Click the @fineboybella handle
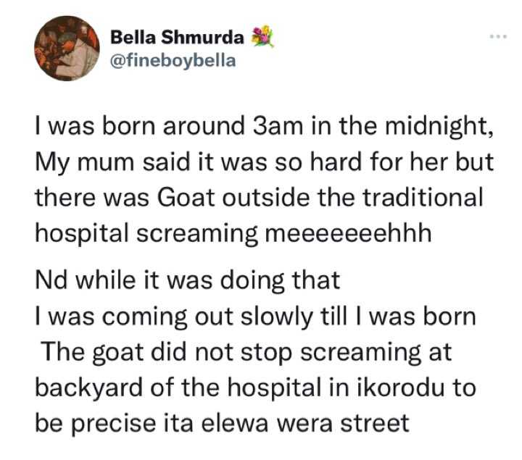This screenshot has height=460, width=522. [x=173, y=59]
